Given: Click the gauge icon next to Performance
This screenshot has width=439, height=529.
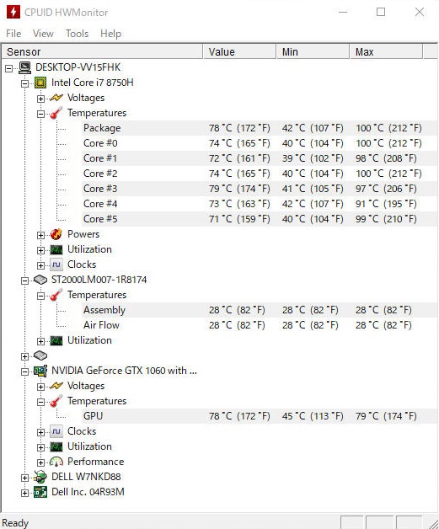Looking at the screenshot, I should coord(56,462).
